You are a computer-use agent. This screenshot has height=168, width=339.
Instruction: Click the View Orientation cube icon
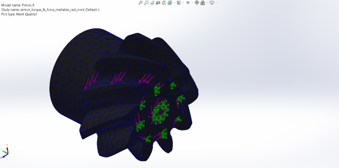point(169,3)
